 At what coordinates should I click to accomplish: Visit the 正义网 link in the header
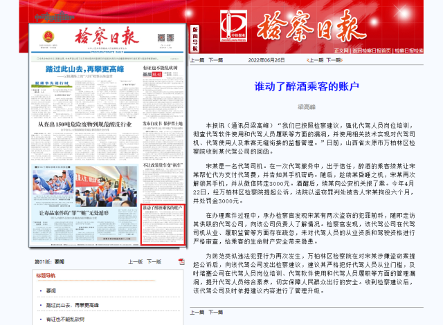tap(341, 50)
